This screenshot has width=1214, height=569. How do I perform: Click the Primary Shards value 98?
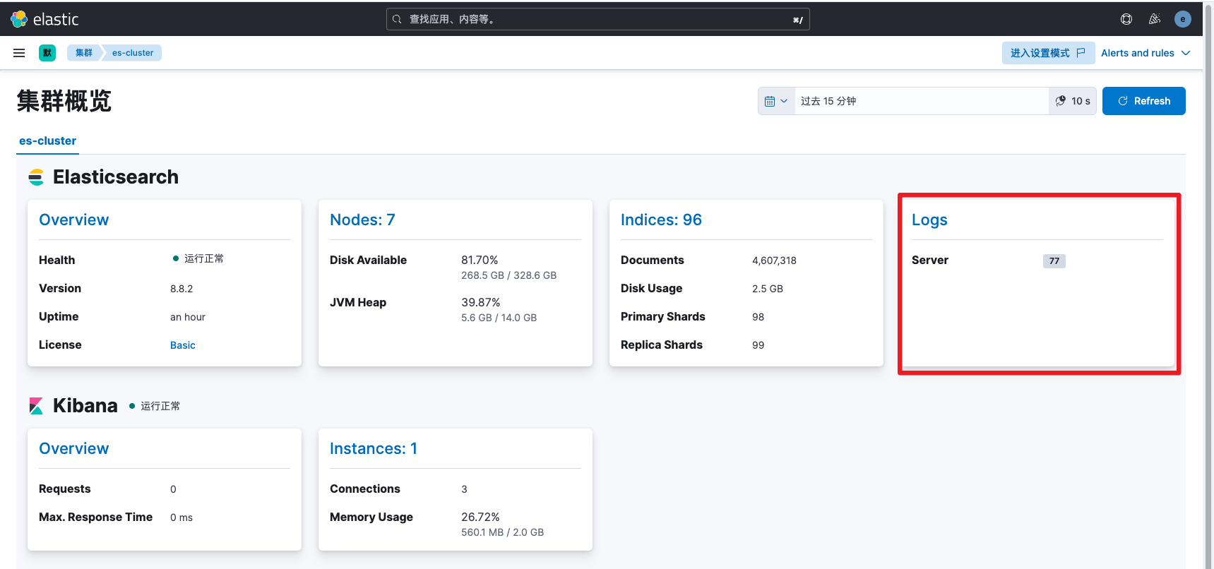coord(758,317)
